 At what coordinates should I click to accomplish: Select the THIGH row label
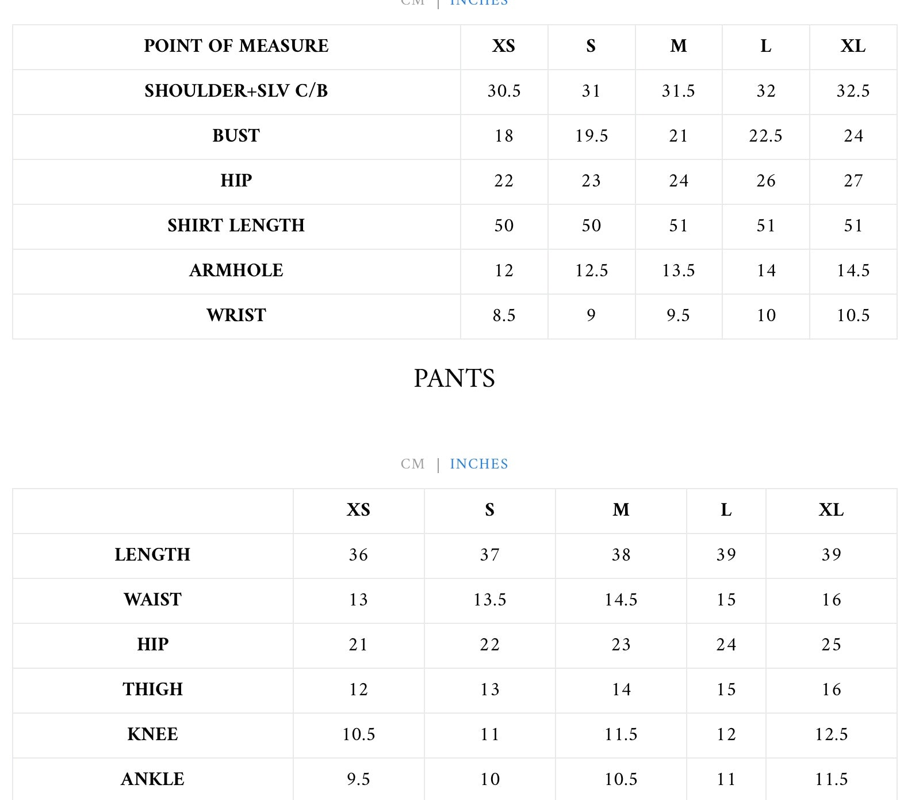[152, 689]
